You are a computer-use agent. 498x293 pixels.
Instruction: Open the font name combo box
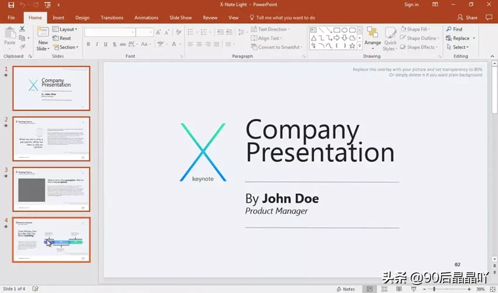[110, 32]
